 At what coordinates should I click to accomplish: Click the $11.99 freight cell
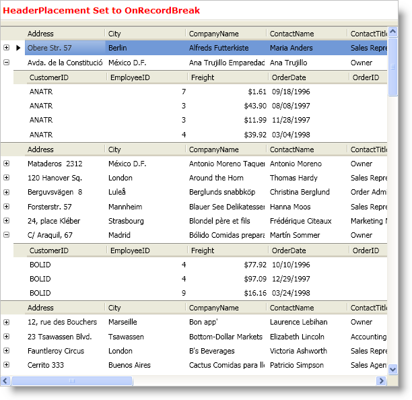pyautogui.click(x=228, y=120)
